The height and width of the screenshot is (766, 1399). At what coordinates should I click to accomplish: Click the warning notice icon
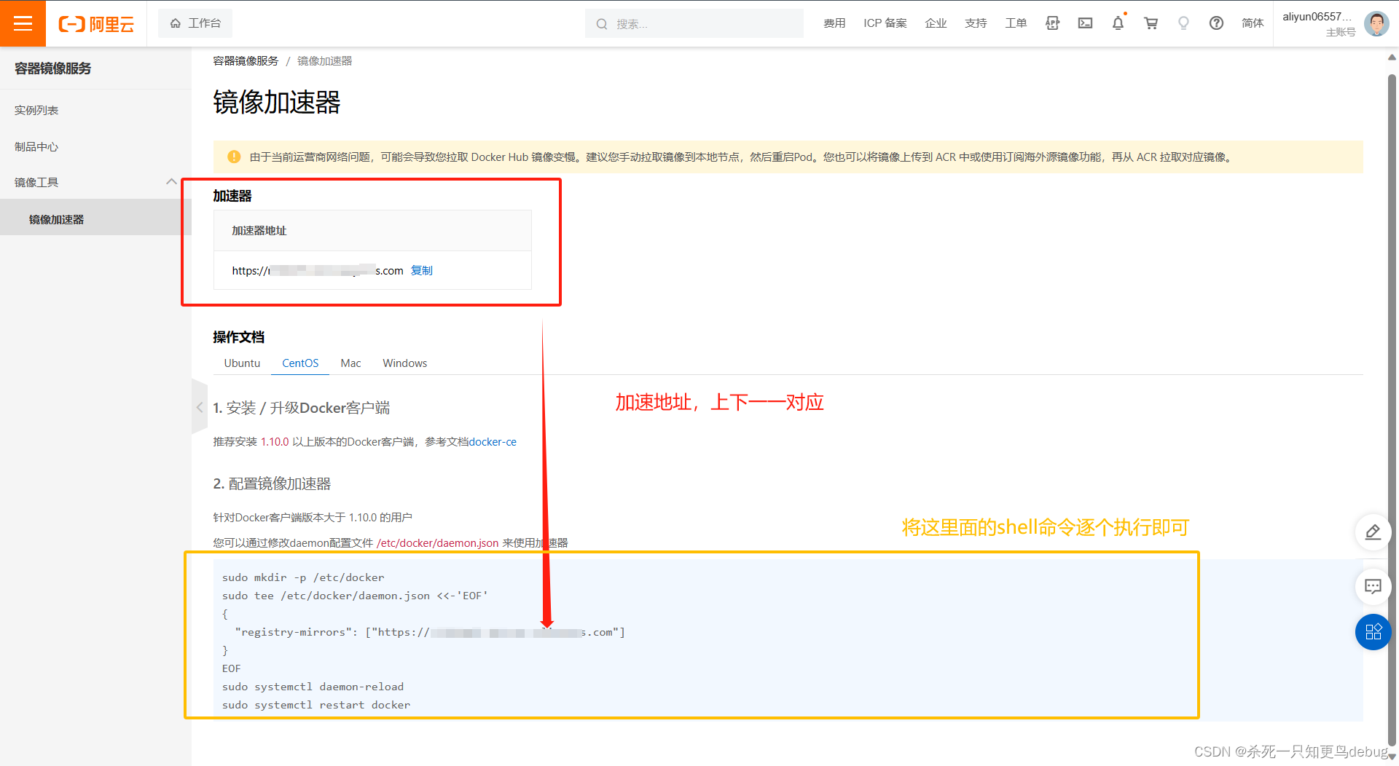(234, 157)
